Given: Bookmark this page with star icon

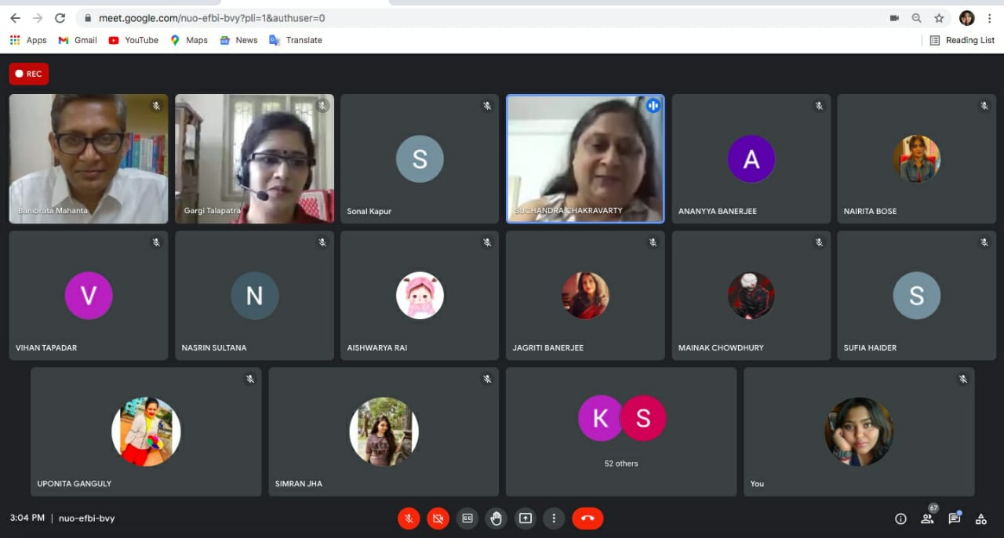Looking at the screenshot, I should point(939,18).
